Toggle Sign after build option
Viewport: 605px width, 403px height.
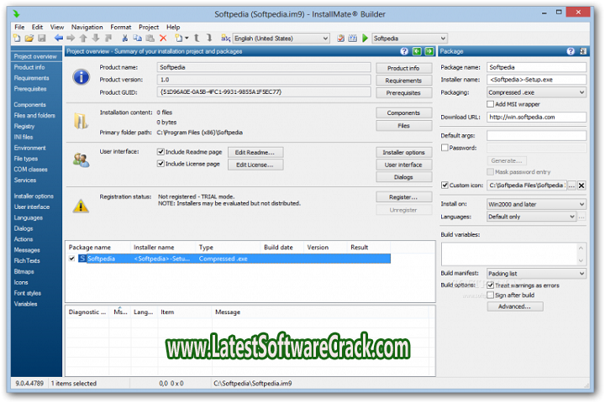pyautogui.click(x=491, y=296)
